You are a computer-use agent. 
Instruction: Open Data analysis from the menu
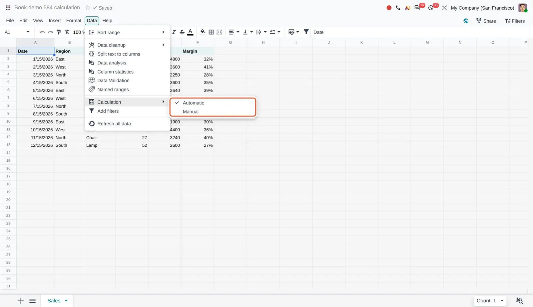pos(127,63)
